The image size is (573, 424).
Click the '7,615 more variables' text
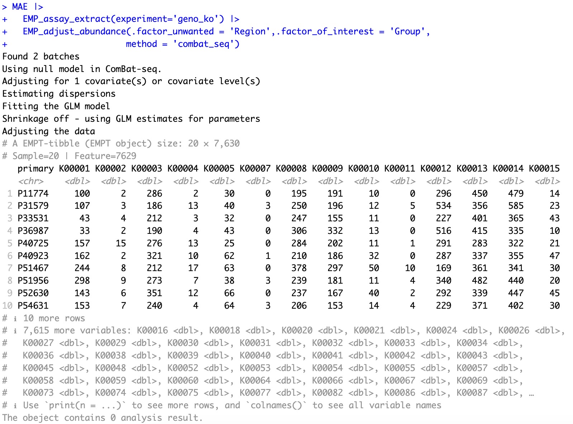pyautogui.click(x=75, y=331)
